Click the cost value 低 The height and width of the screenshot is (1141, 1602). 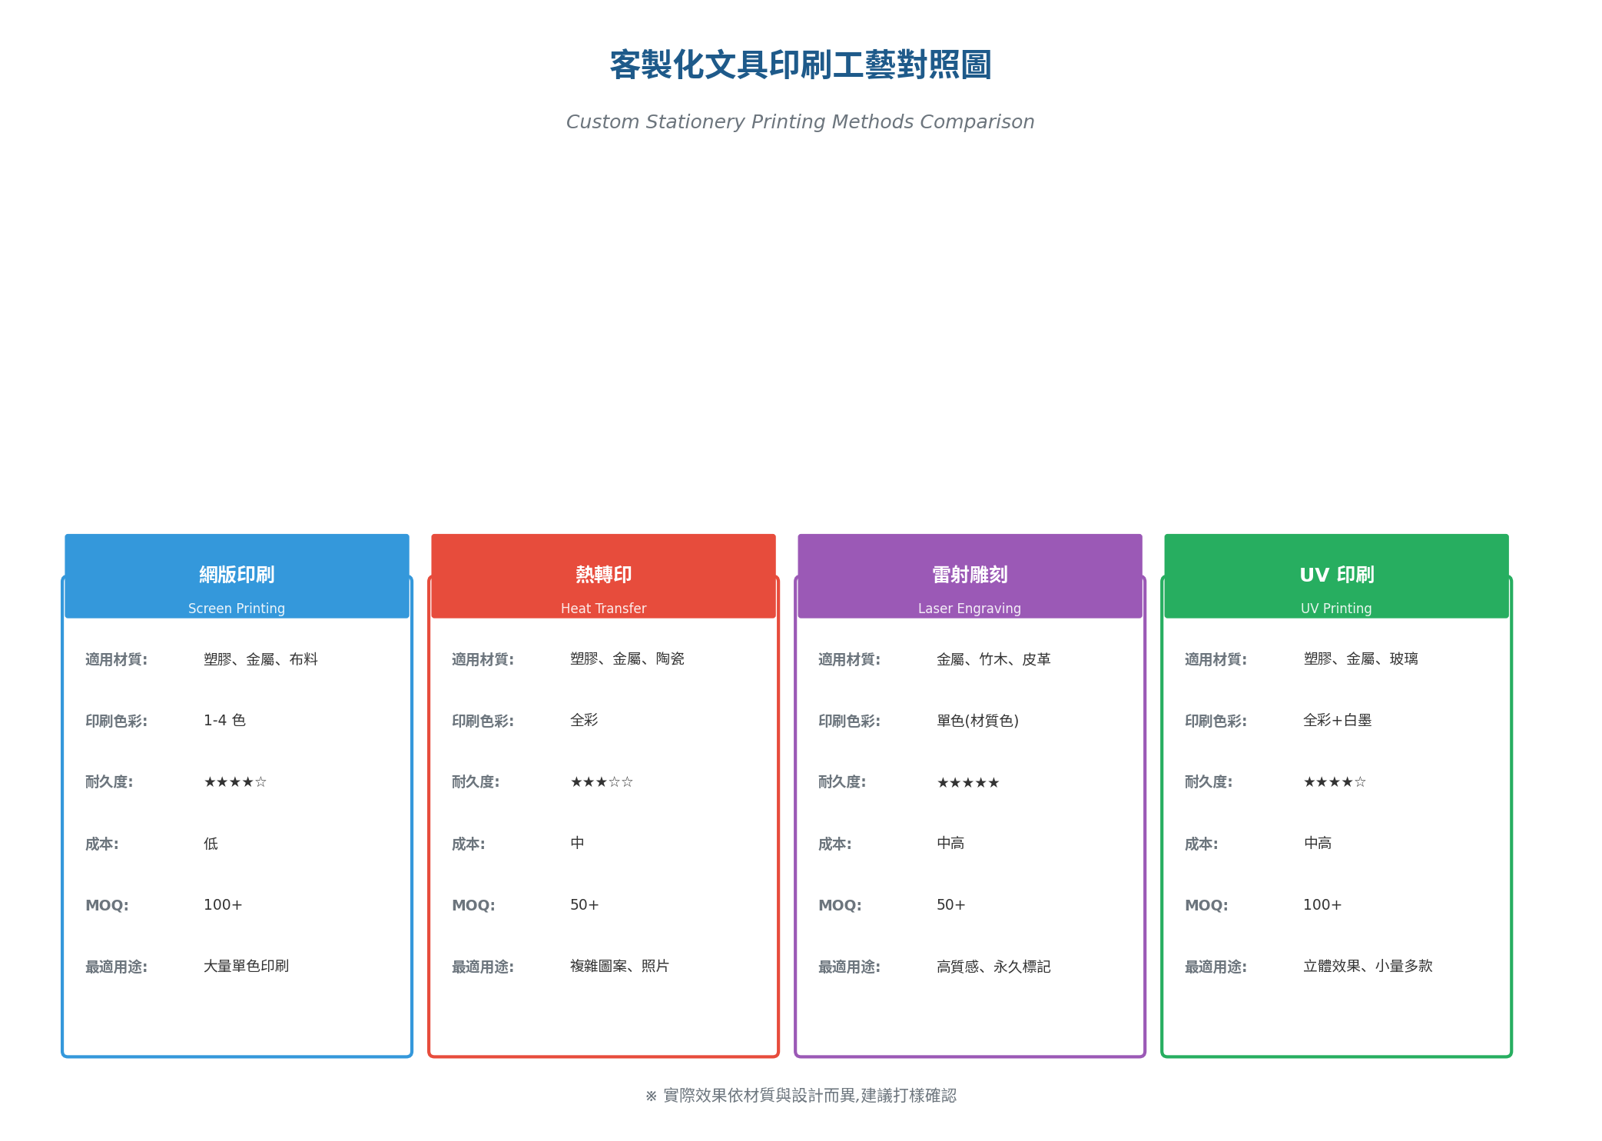[211, 844]
